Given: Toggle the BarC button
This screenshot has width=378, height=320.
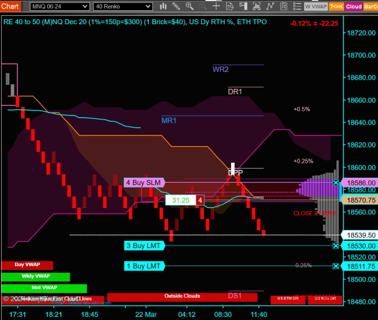Looking at the screenshot, I should tap(371, 7).
